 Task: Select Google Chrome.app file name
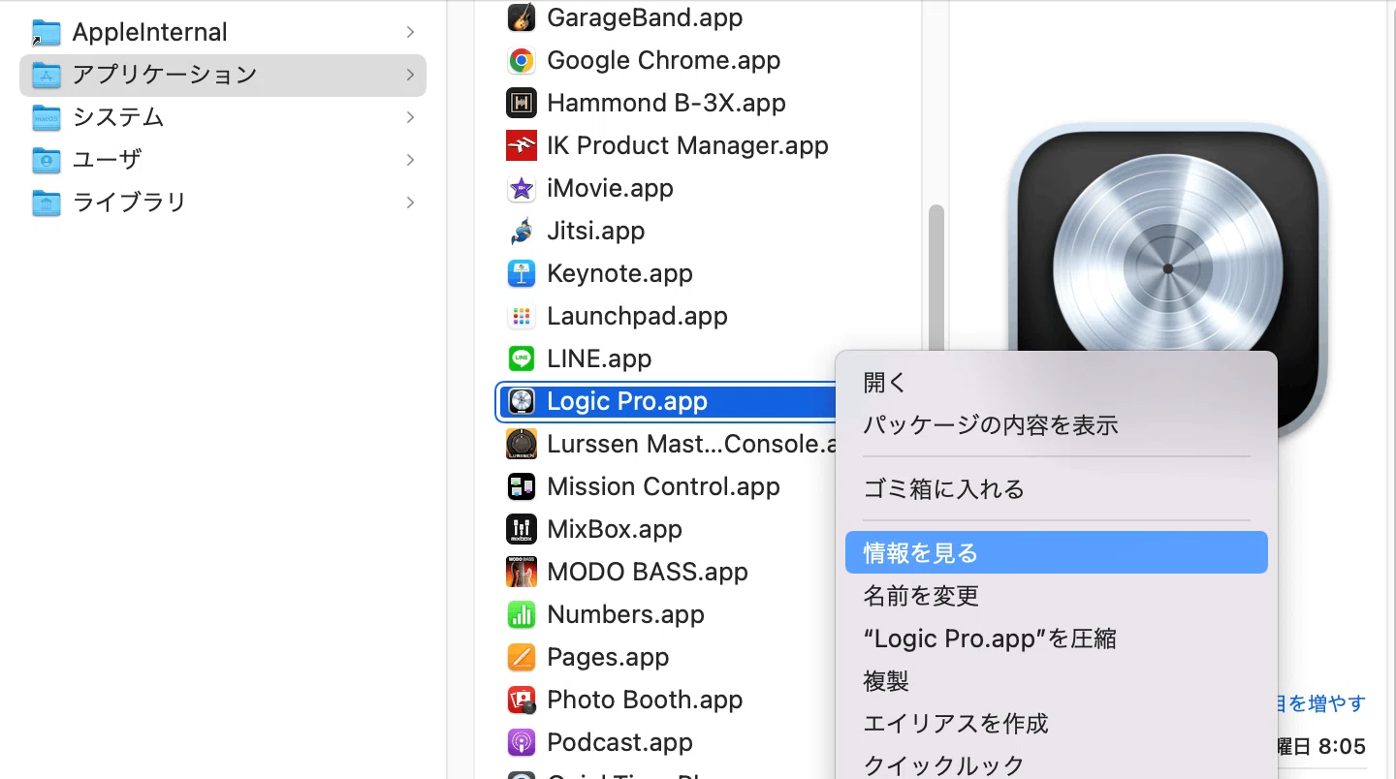[x=663, y=60]
